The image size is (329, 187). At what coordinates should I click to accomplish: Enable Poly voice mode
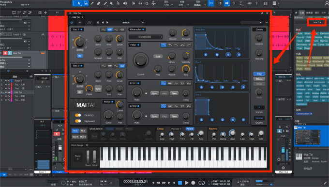(259, 74)
